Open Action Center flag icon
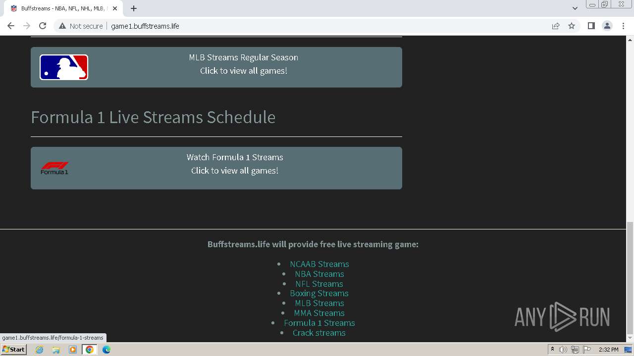 (x=586, y=350)
